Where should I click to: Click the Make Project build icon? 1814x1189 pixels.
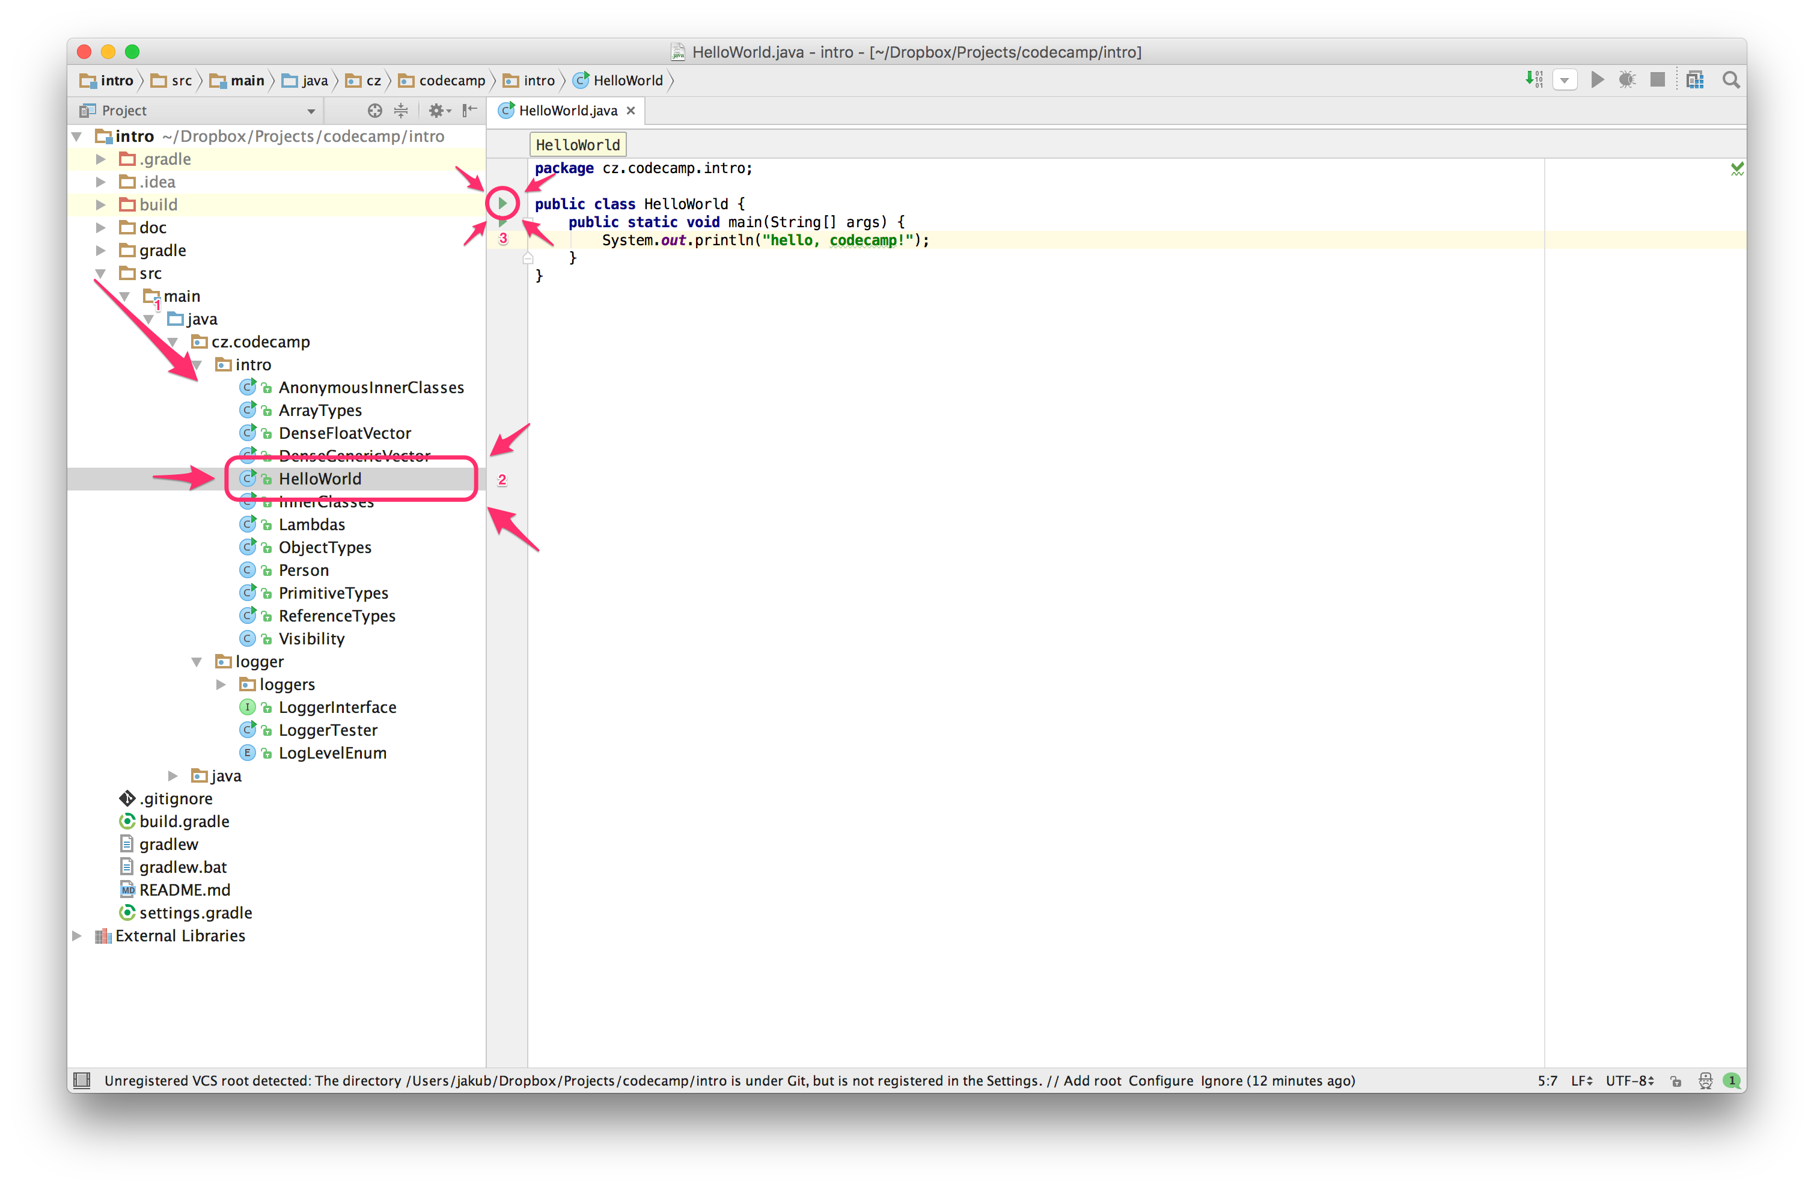coord(1533,79)
